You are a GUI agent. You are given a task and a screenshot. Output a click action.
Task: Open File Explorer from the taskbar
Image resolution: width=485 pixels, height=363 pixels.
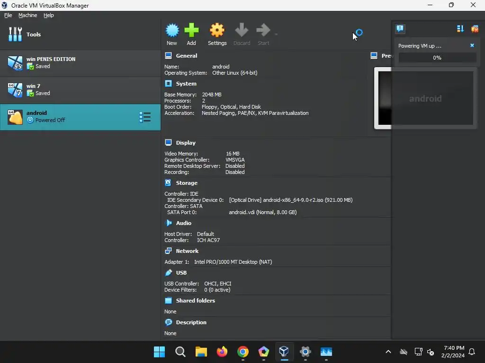(201, 352)
